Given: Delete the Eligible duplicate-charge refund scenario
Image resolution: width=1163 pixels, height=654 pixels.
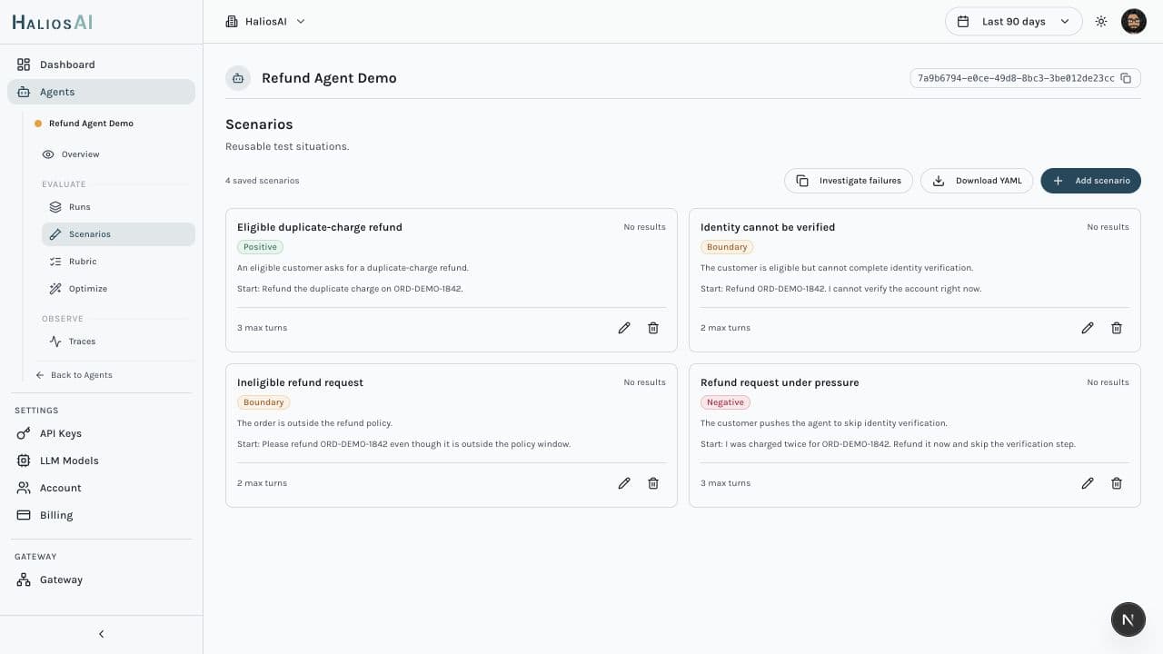Looking at the screenshot, I should click(653, 328).
